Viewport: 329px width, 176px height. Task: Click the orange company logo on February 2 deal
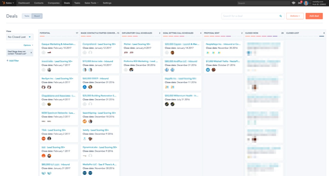[43, 138]
